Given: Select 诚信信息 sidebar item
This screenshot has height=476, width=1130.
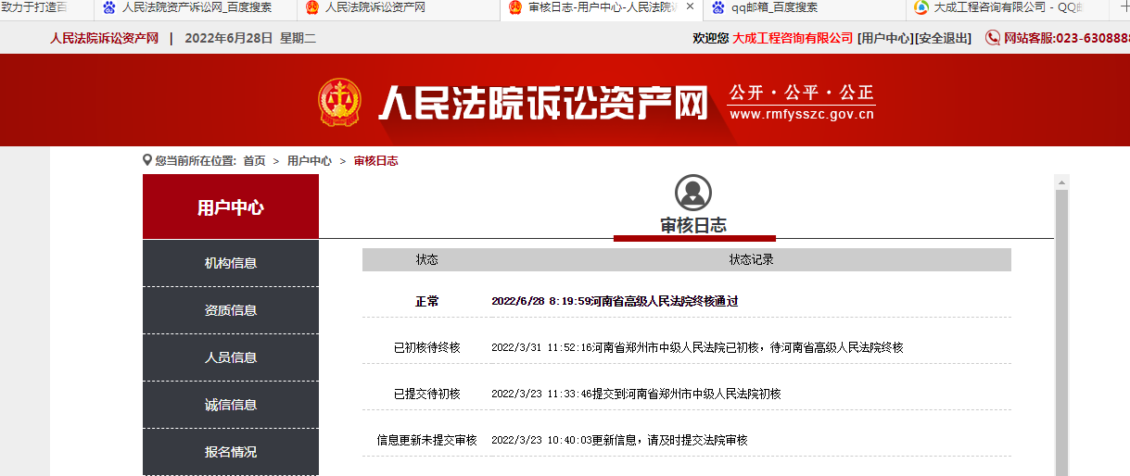Looking at the screenshot, I should 231,405.
